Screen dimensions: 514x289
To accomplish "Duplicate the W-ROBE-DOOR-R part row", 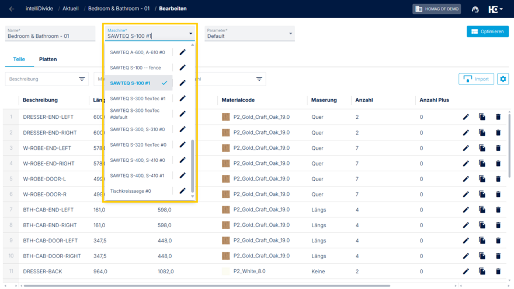I will [x=482, y=194].
